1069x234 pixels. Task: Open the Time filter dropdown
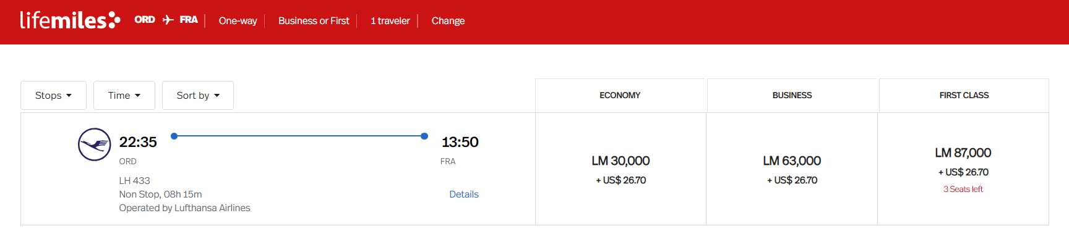[x=124, y=95]
